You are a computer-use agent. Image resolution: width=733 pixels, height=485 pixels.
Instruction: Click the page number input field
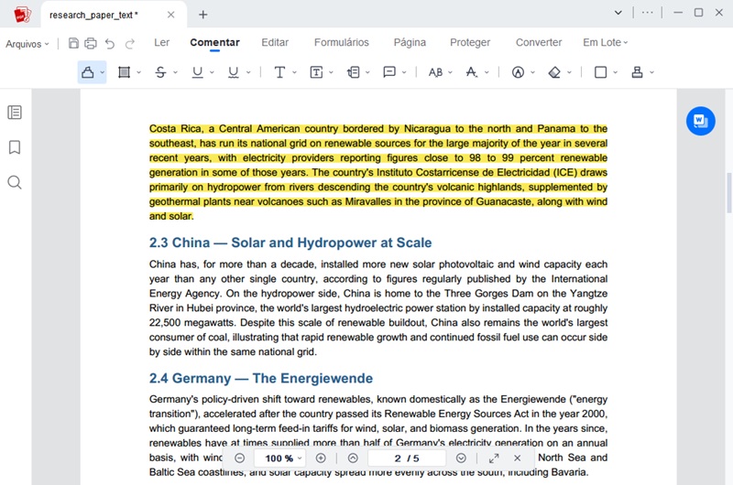(407, 458)
